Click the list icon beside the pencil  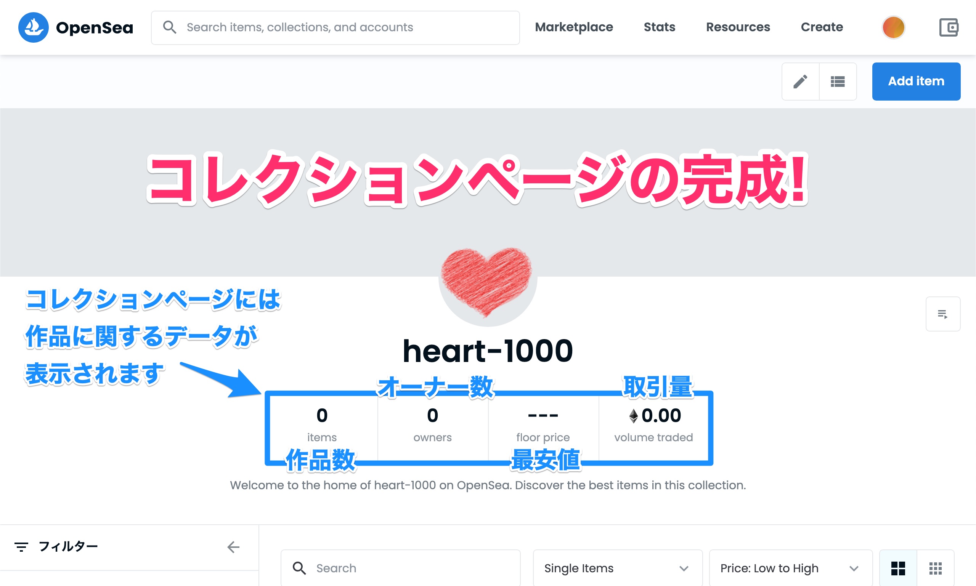click(x=838, y=81)
